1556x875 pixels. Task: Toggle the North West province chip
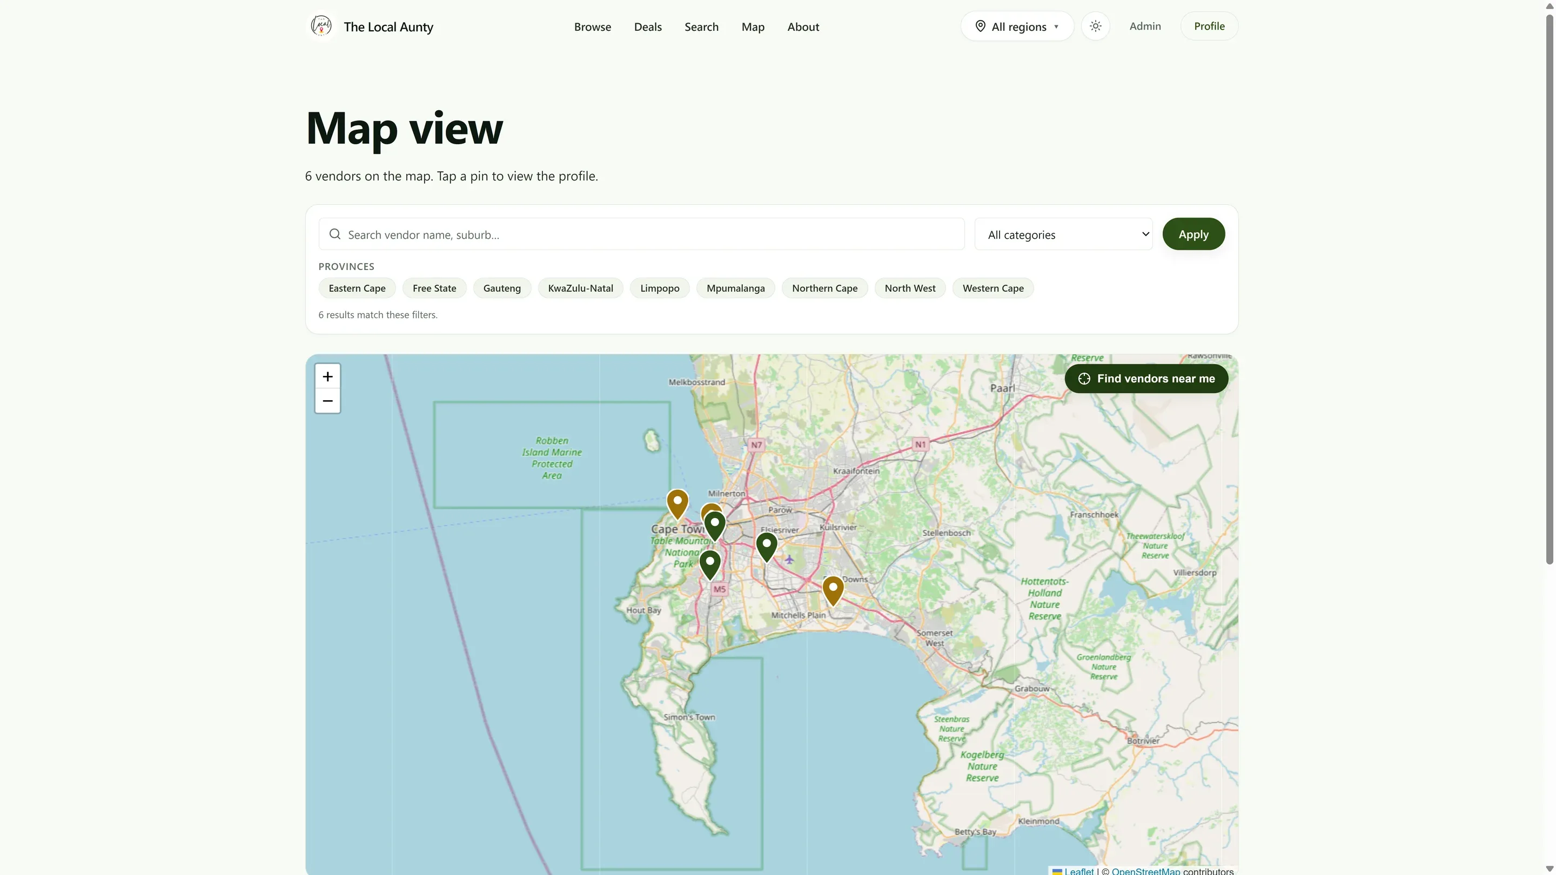point(910,288)
